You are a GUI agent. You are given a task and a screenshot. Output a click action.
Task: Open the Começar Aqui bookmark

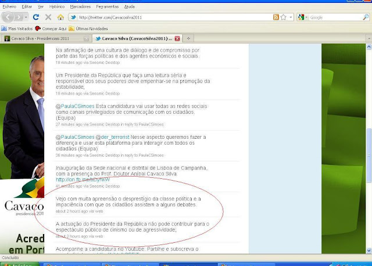[51, 28]
